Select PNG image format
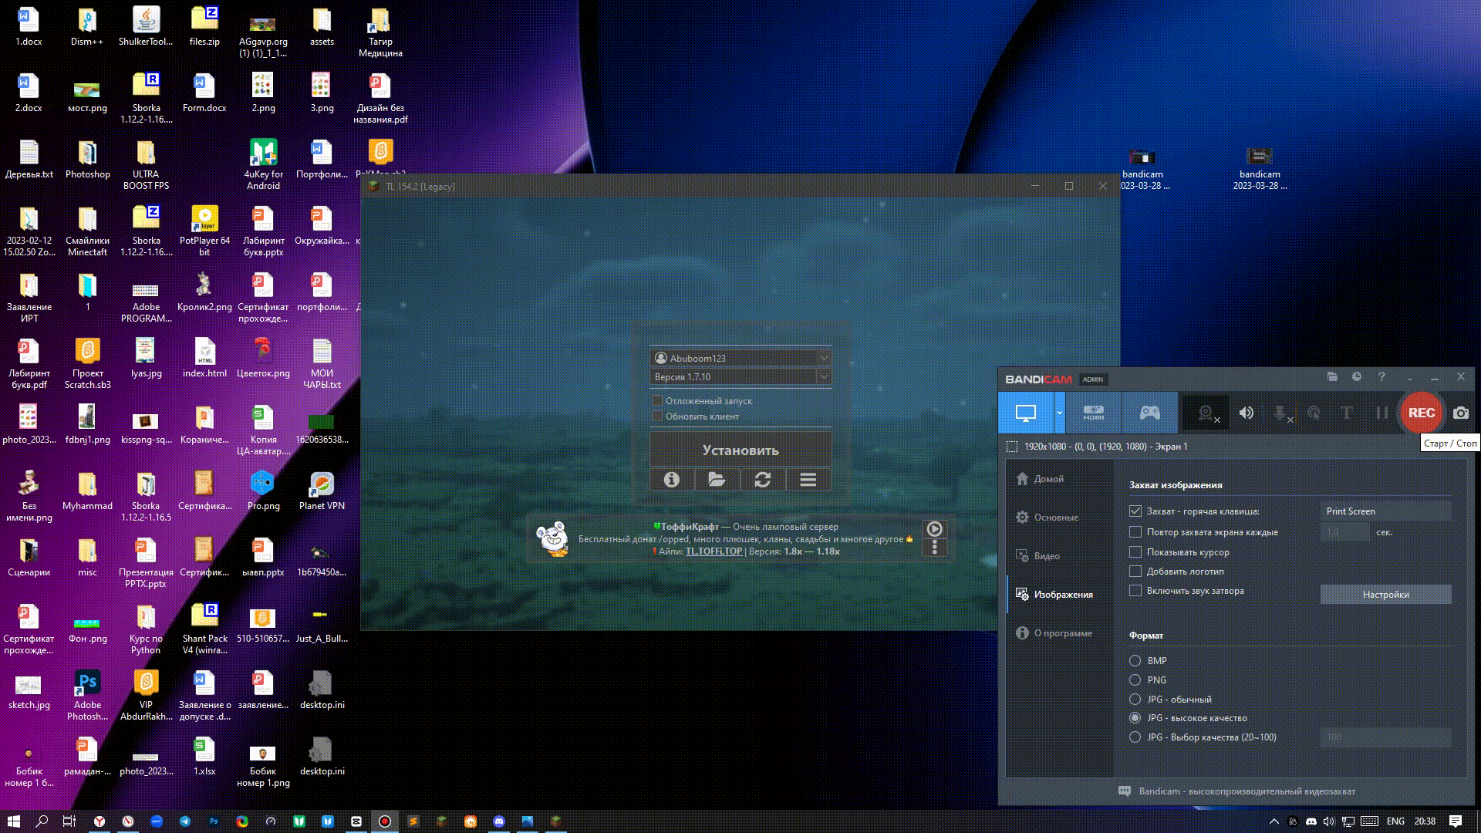 [1135, 680]
